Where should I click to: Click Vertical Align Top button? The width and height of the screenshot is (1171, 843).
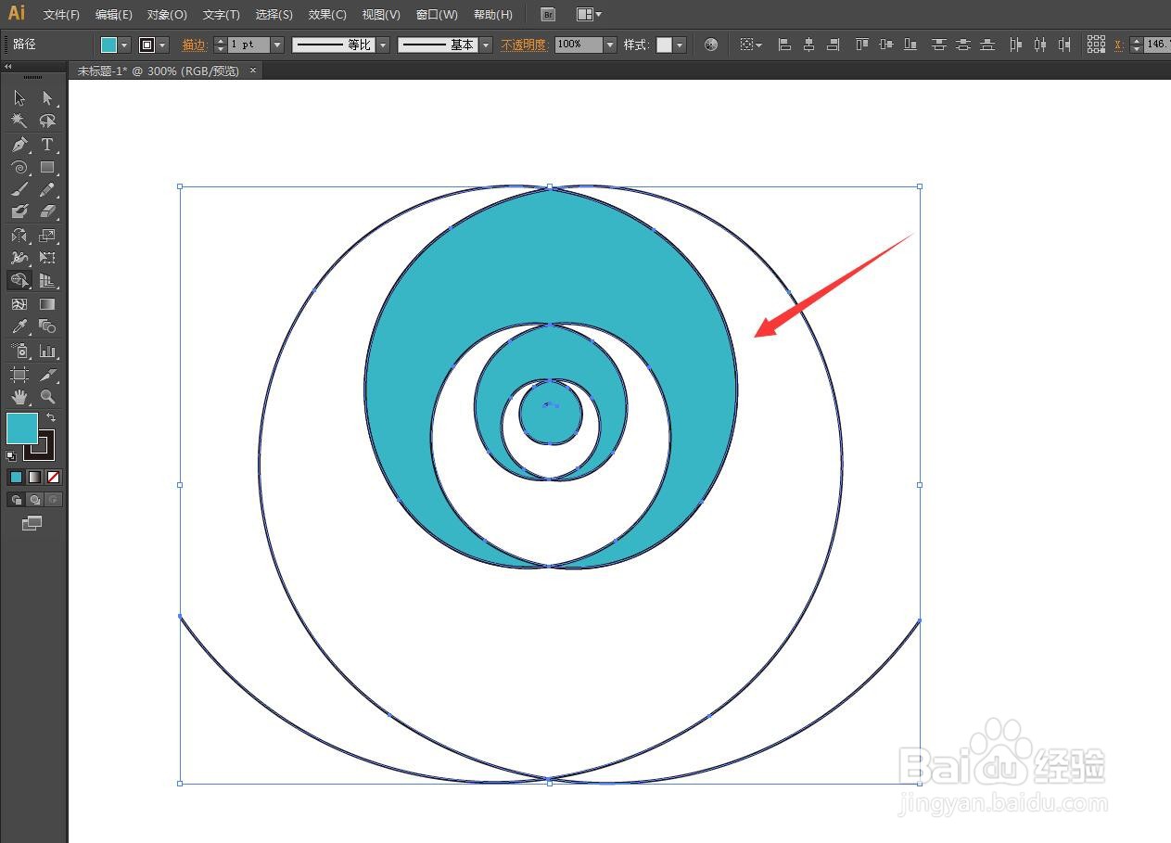862,45
